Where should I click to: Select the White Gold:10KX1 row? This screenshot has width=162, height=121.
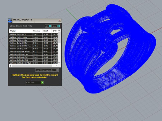pos(33,54)
